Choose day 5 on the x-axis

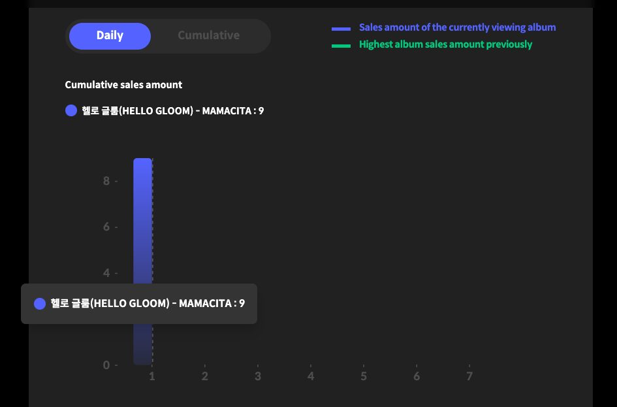click(364, 376)
